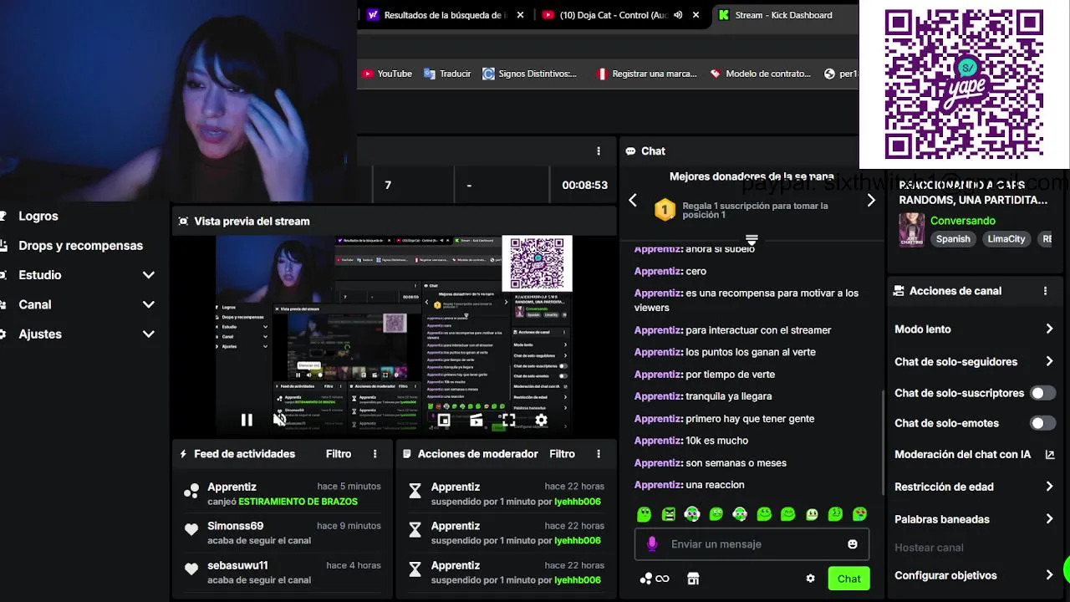Open chat settings gear next to Chat button
Screen dimensions: 1070x602
point(810,579)
